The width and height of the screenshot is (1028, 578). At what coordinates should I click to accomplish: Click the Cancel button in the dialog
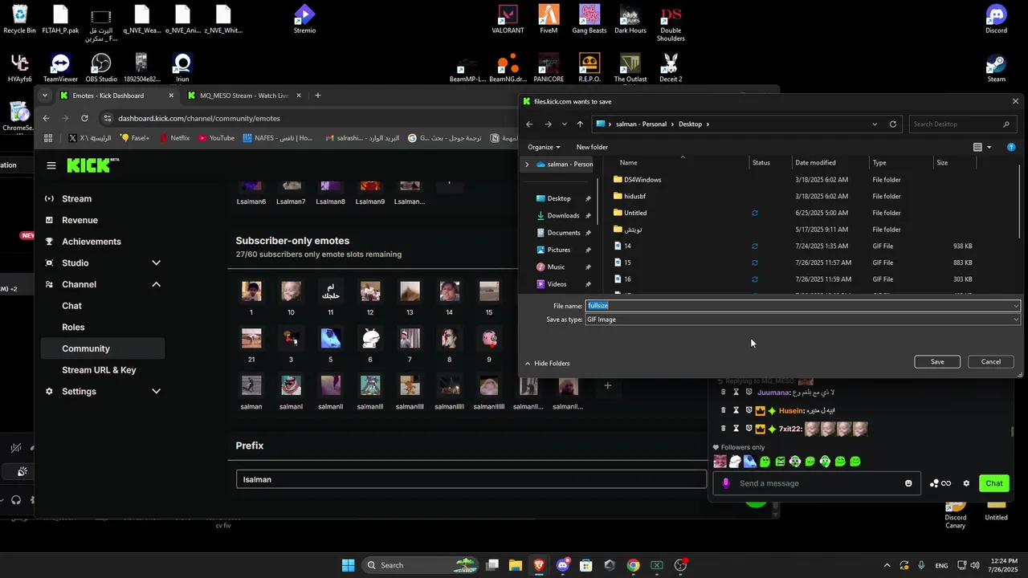991,362
